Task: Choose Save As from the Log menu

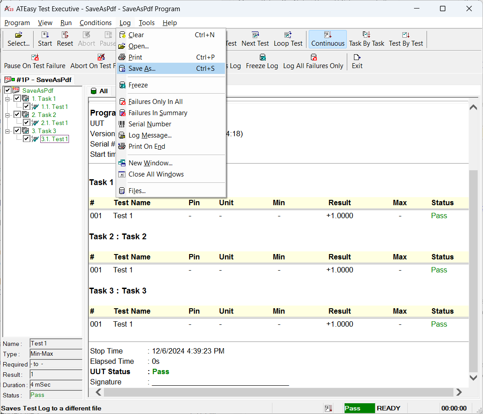Action: pos(141,68)
